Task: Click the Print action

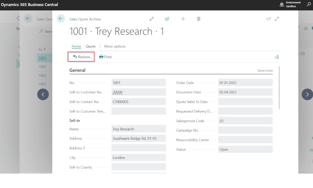Action: point(105,57)
